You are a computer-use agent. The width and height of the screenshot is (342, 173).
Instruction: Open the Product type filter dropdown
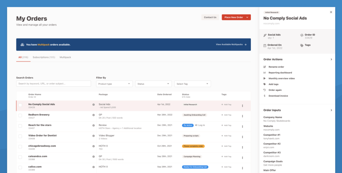[x=114, y=84]
